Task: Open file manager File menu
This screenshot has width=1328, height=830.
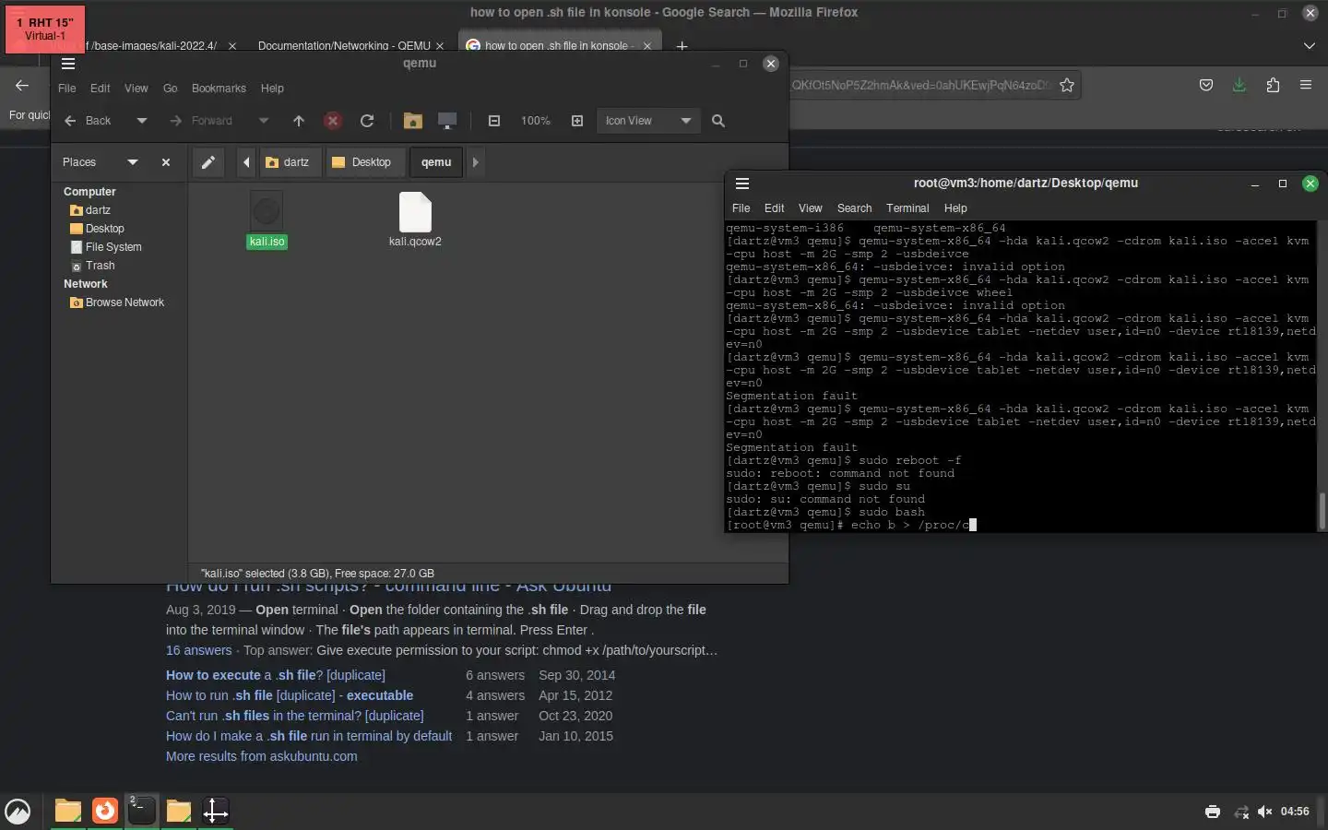Action: click(67, 89)
